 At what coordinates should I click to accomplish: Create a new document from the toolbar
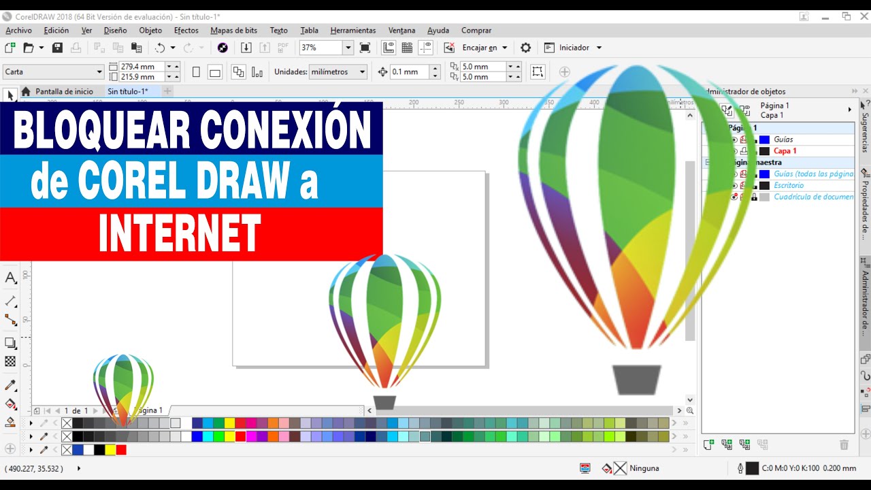coord(10,48)
